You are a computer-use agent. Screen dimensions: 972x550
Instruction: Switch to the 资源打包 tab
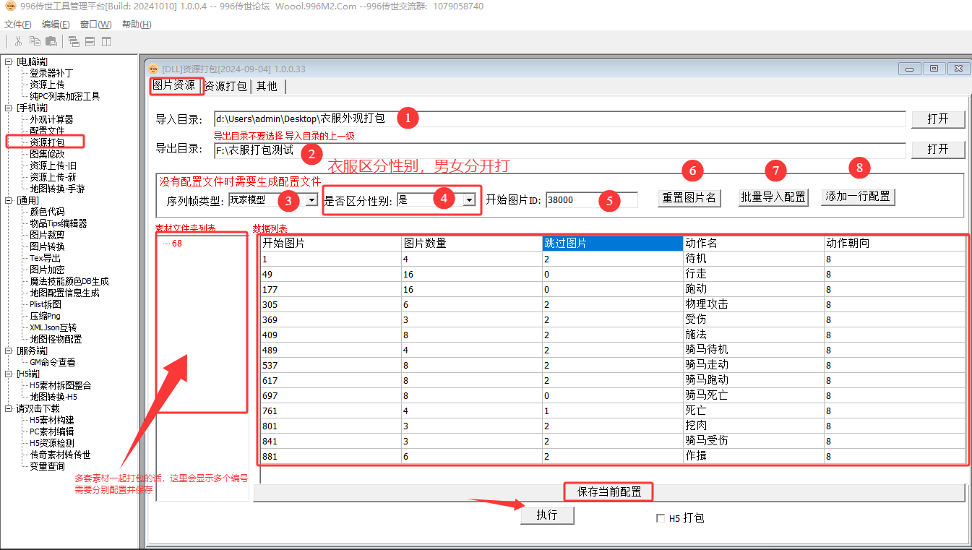click(x=226, y=86)
